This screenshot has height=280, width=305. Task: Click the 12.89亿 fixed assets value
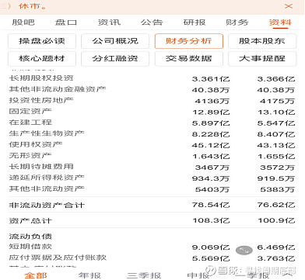click(x=211, y=112)
